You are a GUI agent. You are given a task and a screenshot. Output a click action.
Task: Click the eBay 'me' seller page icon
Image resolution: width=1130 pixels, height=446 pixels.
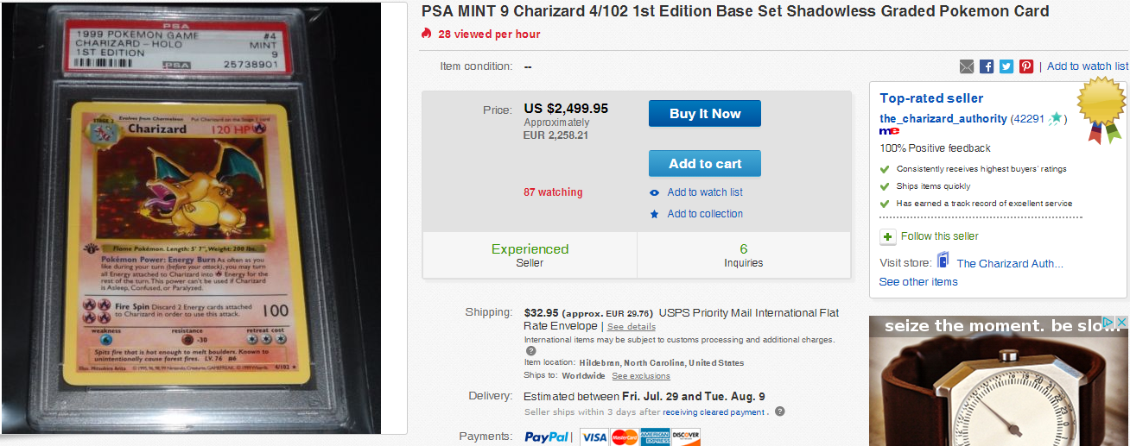pos(889,131)
